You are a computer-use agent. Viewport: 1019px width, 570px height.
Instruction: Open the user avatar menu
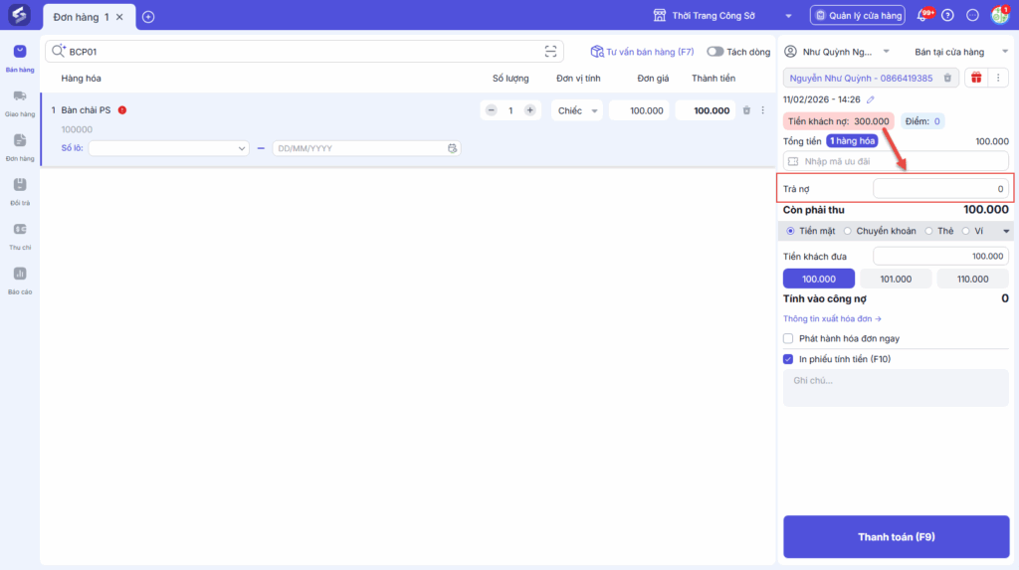tap(999, 15)
